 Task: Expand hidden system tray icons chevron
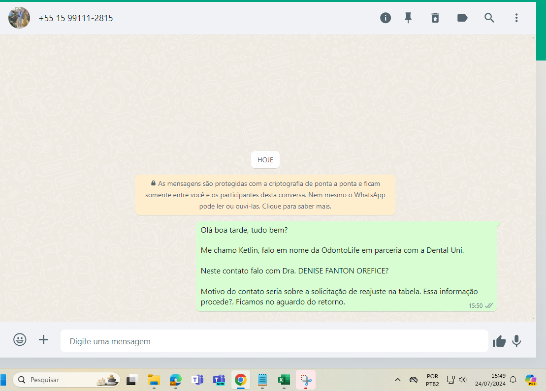point(398,380)
